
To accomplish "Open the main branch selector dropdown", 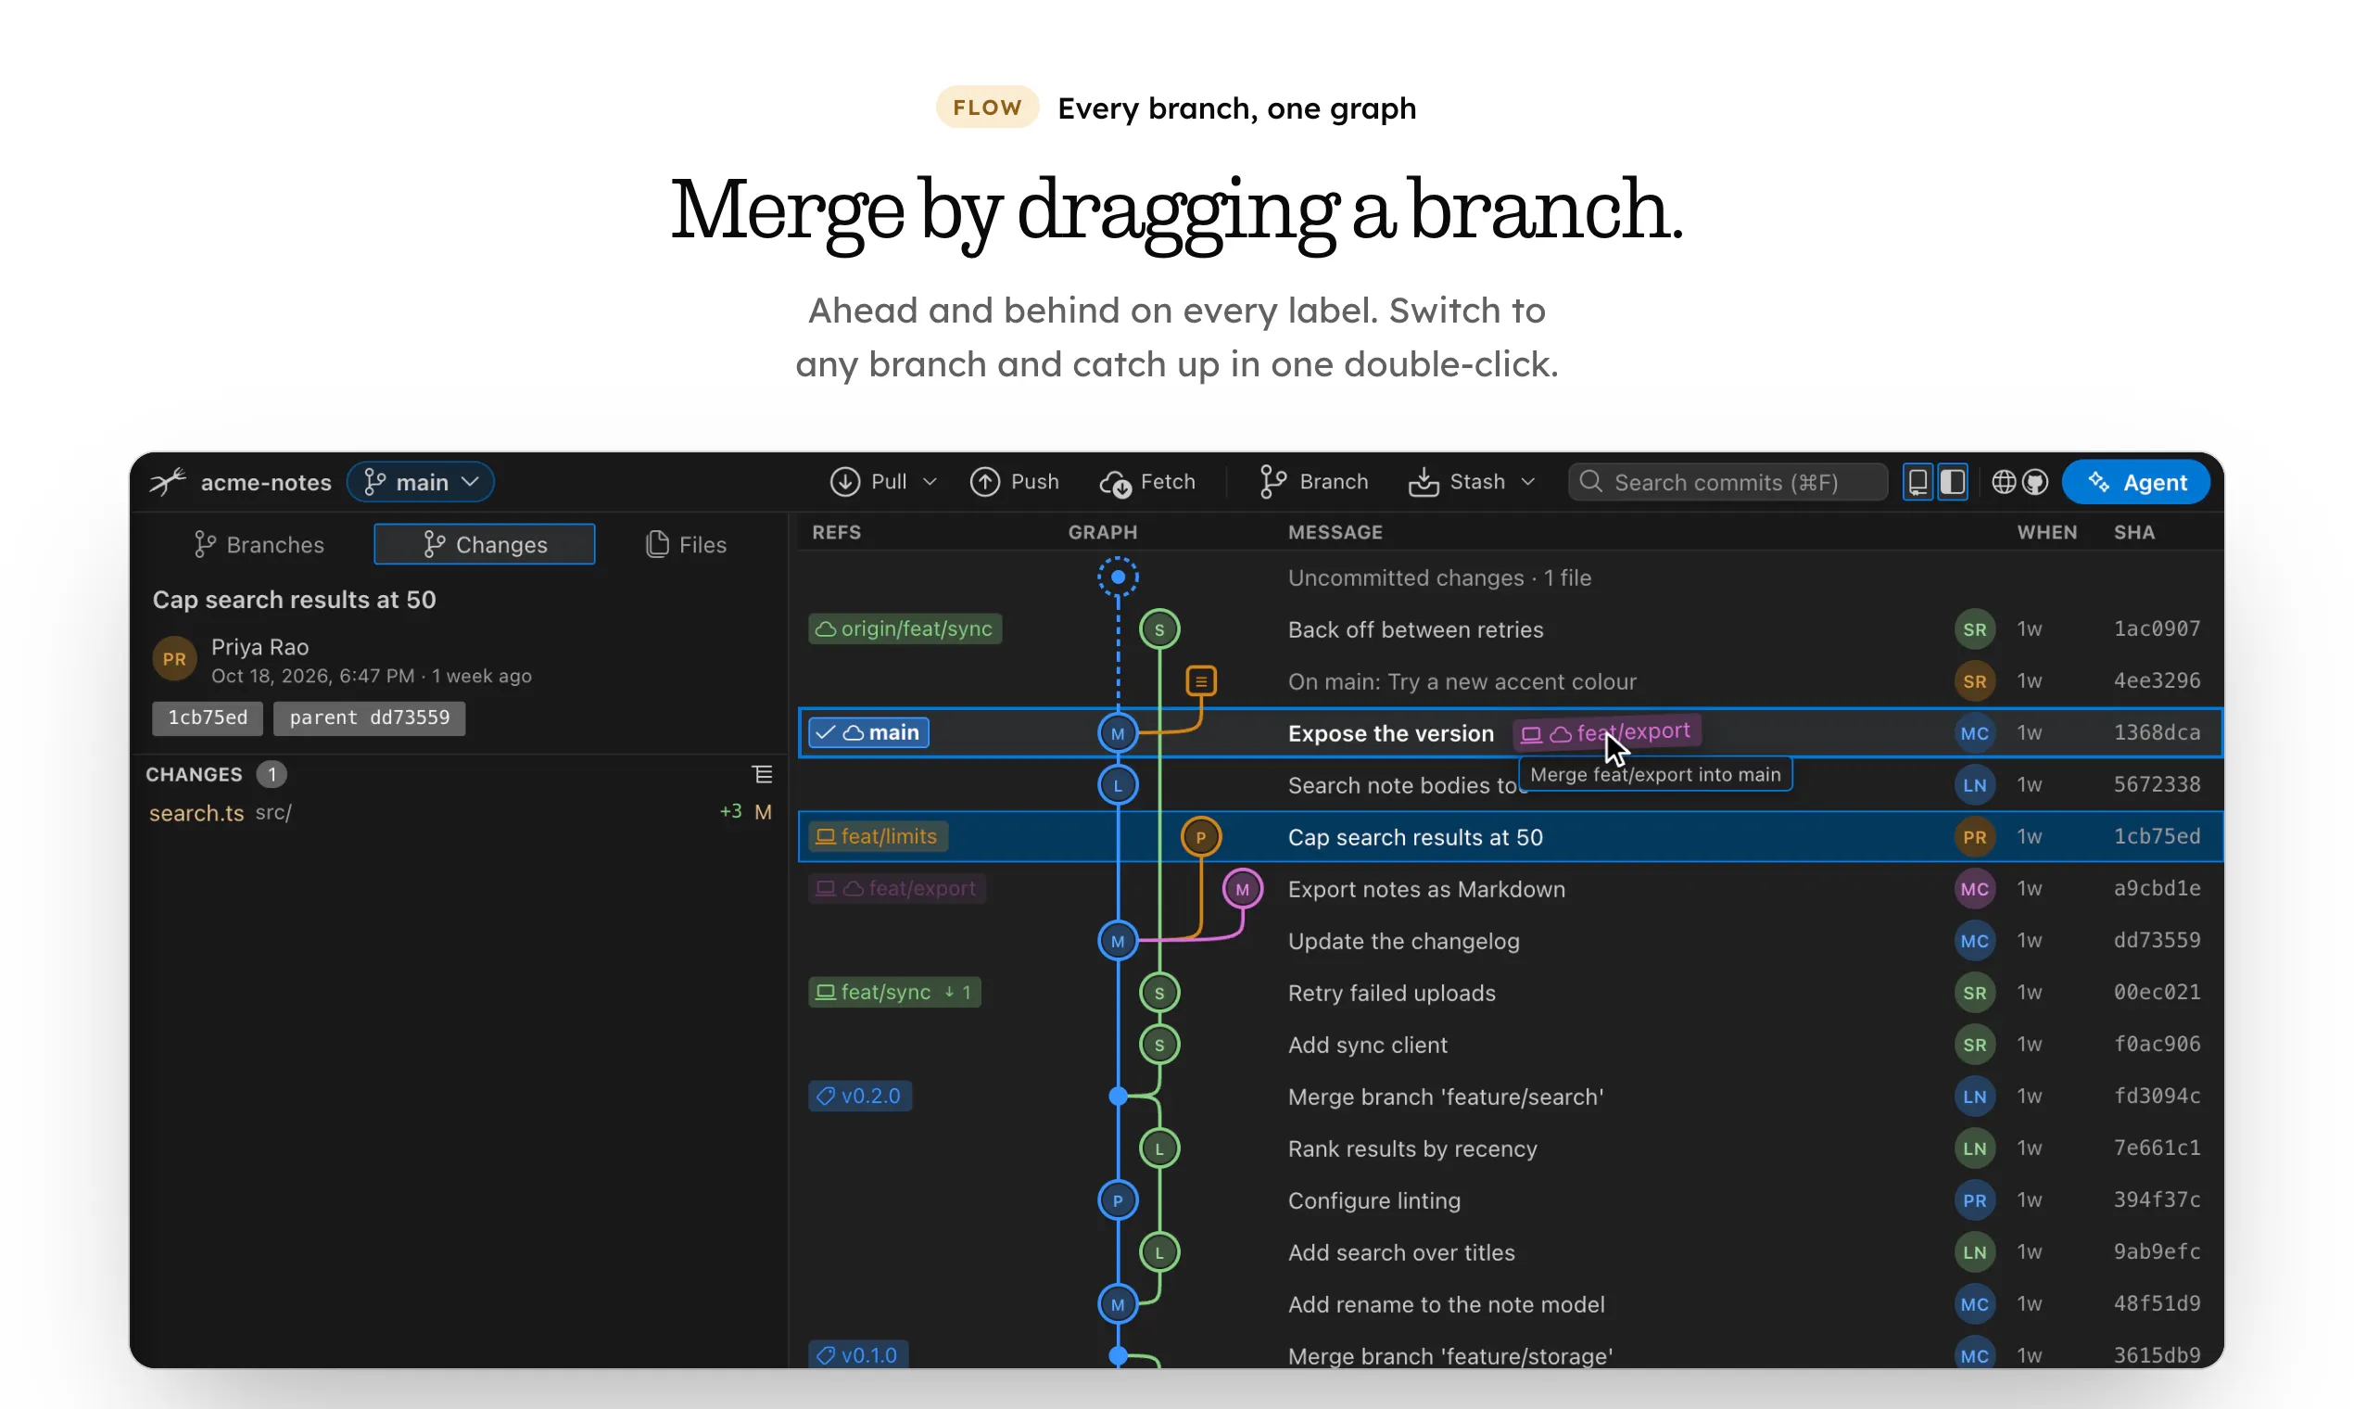I will pyautogui.click(x=420, y=482).
